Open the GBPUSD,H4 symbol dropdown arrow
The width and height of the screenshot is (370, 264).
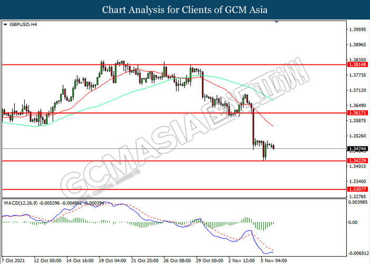[x=5, y=24]
